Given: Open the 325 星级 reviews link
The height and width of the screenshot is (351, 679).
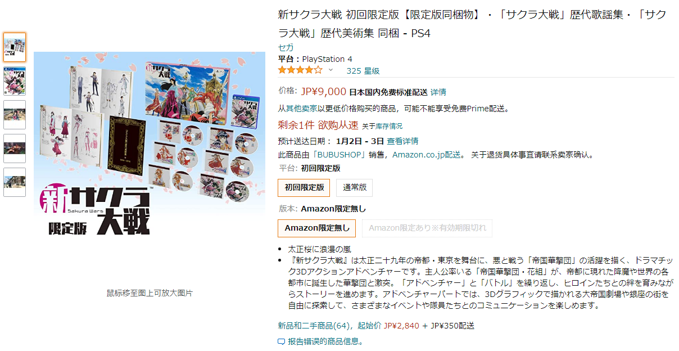Looking at the screenshot, I should pyautogui.click(x=363, y=71).
